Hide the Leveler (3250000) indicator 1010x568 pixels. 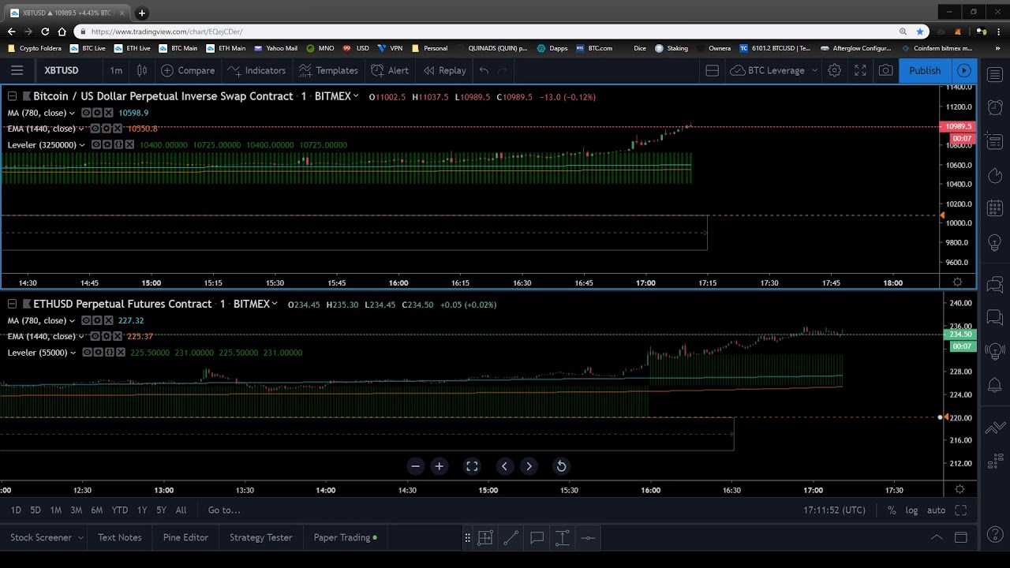pyautogui.click(x=95, y=145)
